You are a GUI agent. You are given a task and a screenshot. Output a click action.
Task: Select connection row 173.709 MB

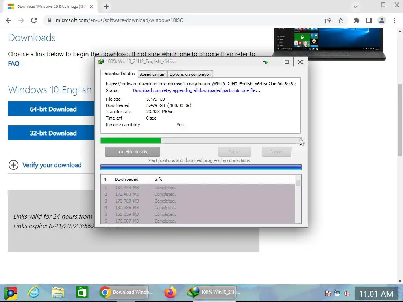[x=198, y=201]
